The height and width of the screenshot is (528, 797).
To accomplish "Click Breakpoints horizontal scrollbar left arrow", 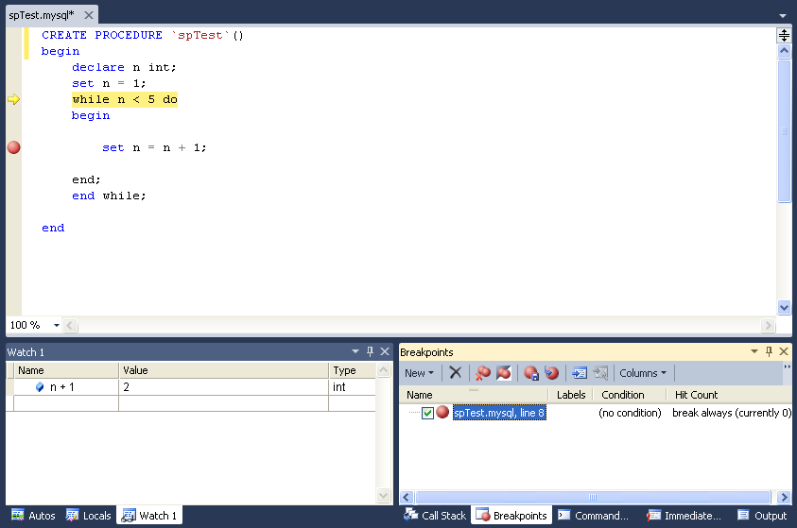I will (x=407, y=497).
